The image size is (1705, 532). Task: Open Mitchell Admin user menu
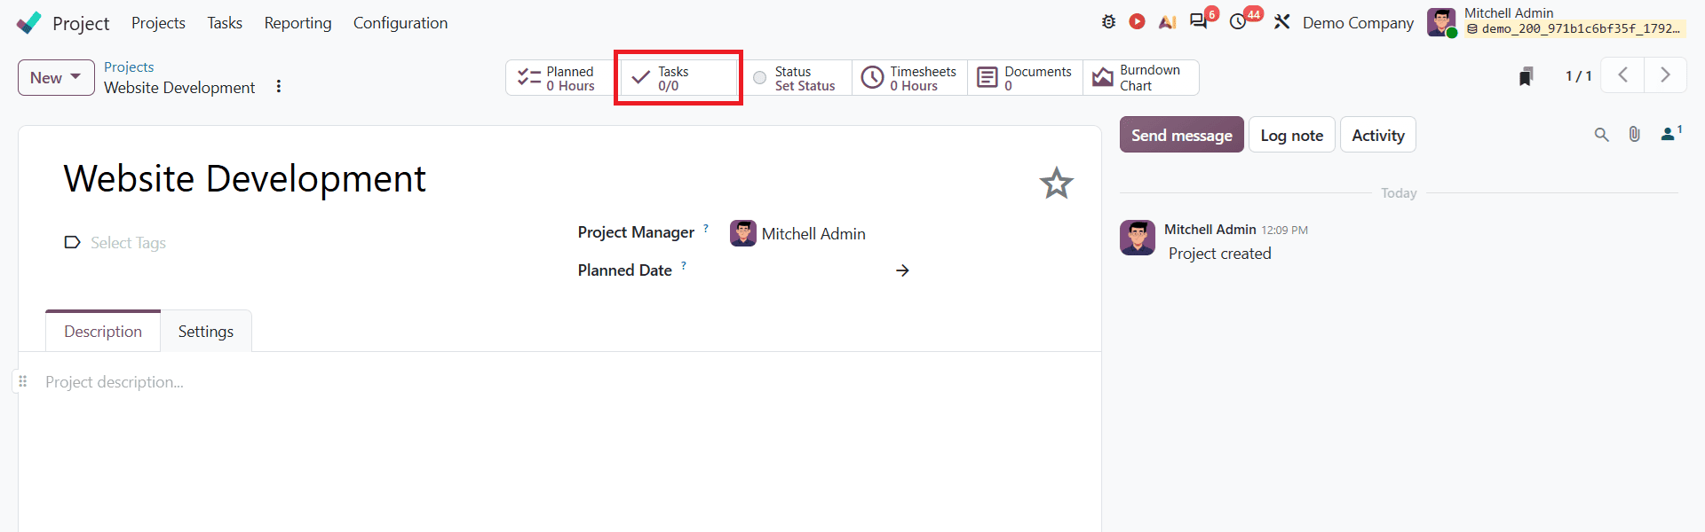1557,22
